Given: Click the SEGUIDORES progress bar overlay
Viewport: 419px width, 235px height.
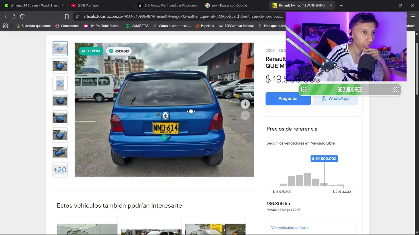Looking at the screenshot, I should [350, 90].
